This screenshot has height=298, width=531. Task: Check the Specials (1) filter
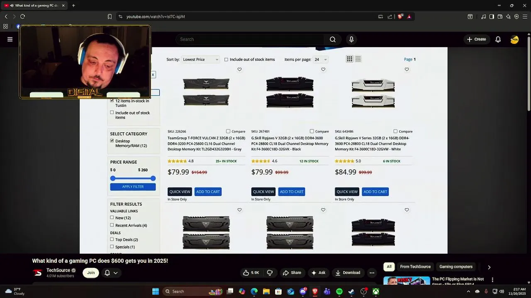coord(112,247)
